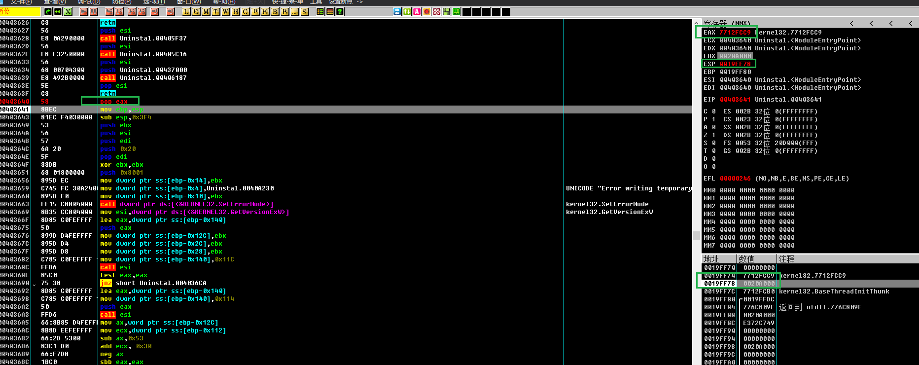Click the 注释 stack column header

[x=848, y=259]
